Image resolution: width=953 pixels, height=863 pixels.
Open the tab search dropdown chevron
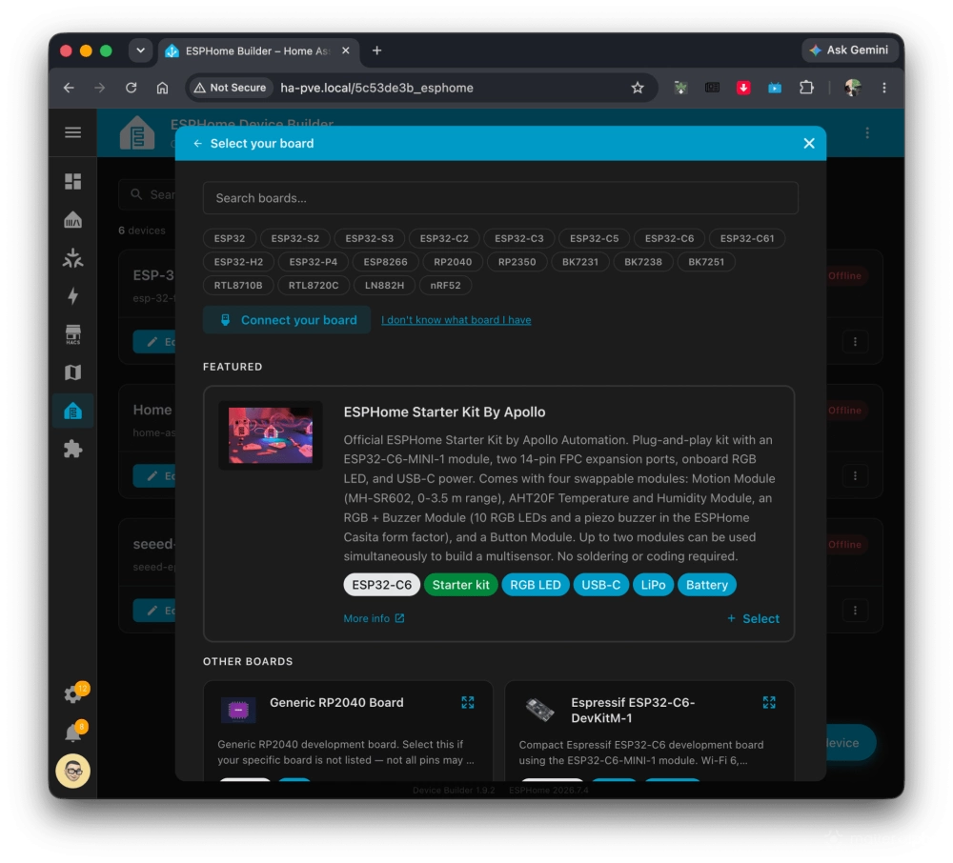pyautogui.click(x=140, y=50)
